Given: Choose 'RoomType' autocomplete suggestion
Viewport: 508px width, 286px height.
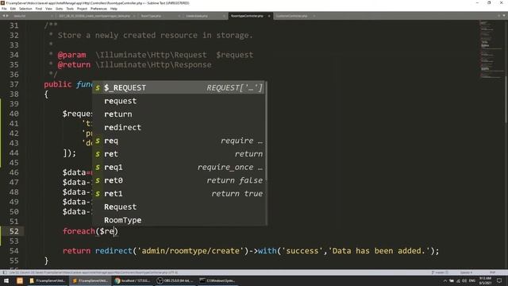Looking at the screenshot, I should 179,220.
